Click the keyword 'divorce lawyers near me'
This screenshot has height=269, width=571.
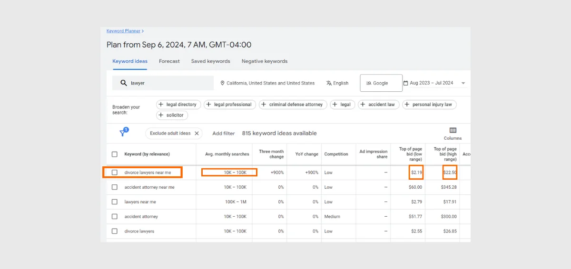[x=148, y=173]
